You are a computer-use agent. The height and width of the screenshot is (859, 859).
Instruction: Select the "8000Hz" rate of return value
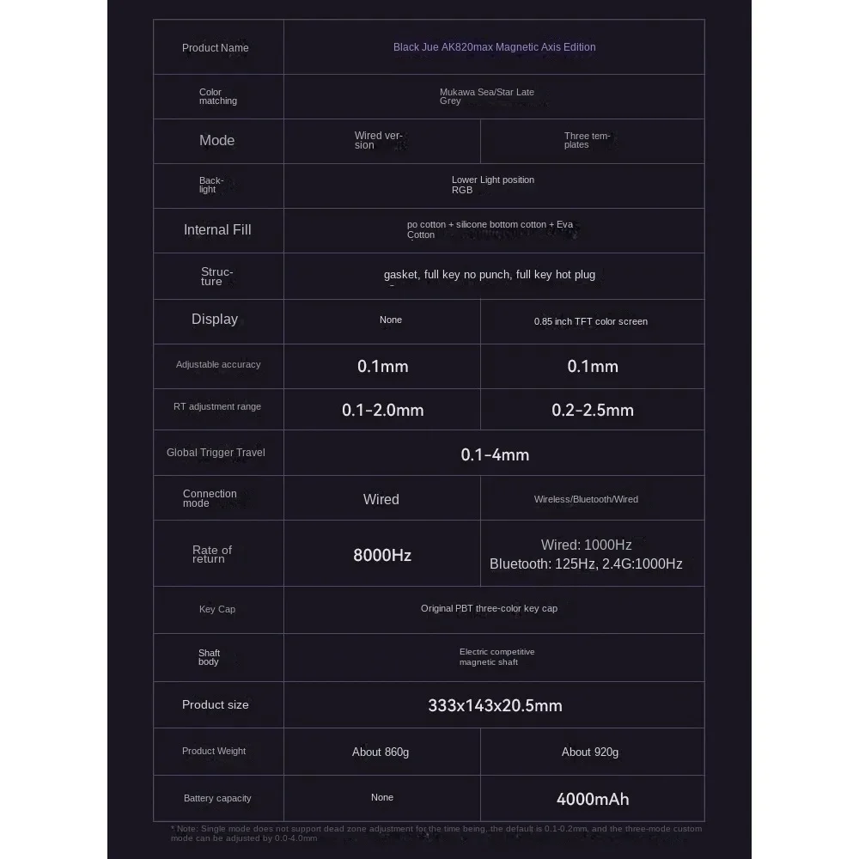tap(382, 556)
